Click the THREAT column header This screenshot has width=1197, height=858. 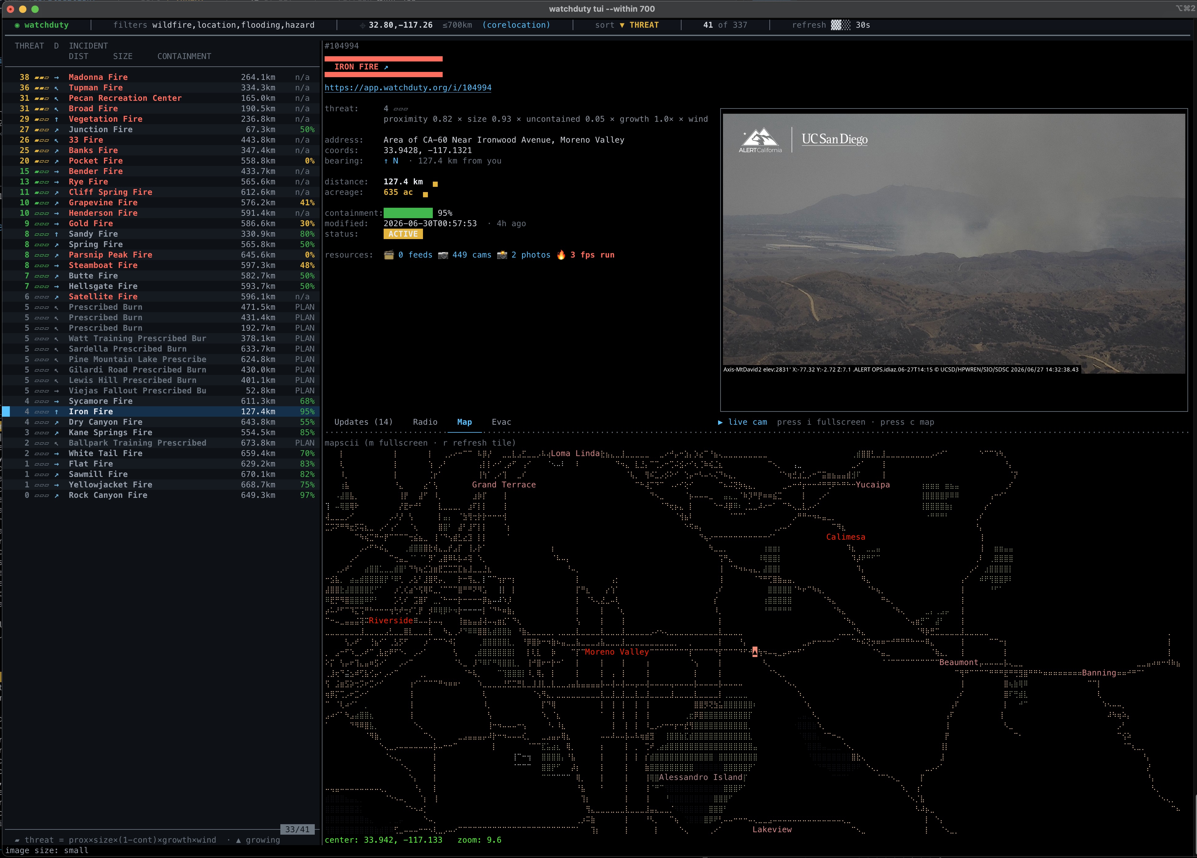click(30, 46)
